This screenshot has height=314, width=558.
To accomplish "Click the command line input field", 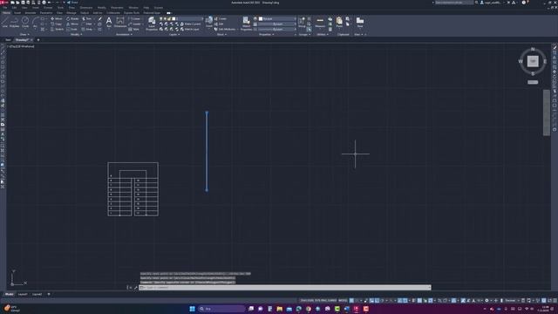I will point(285,287).
